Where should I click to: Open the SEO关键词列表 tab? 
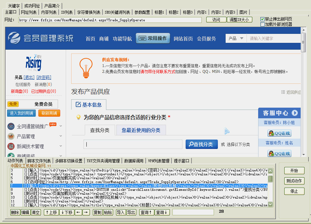pyautogui.click(x=117, y=12)
